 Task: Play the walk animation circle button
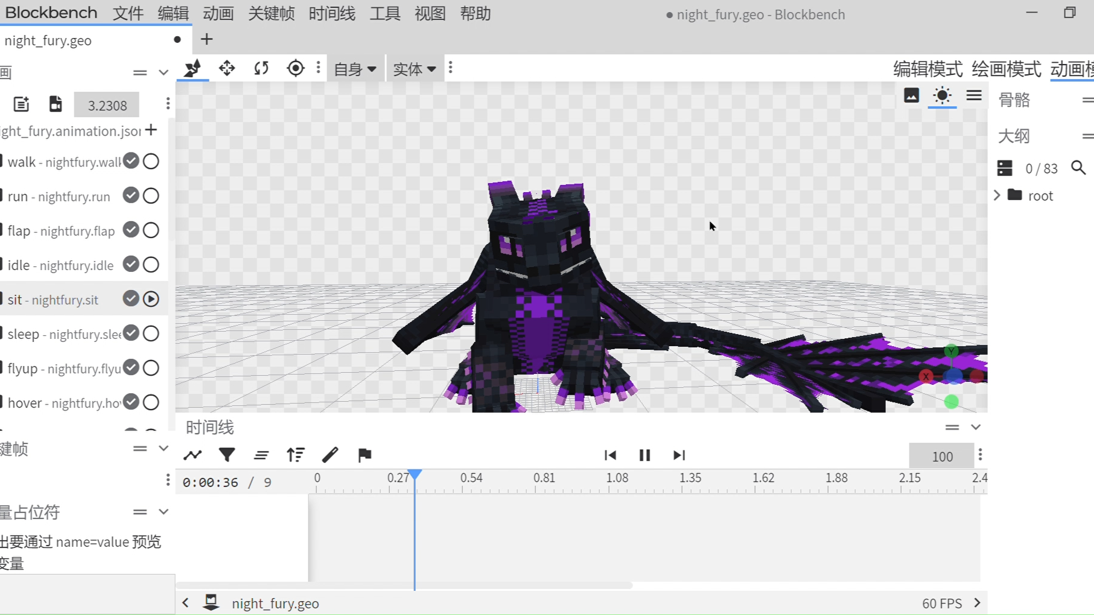[x=151, y=161]
